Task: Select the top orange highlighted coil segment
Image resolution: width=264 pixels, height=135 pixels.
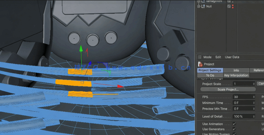Action: coord(80,72)
